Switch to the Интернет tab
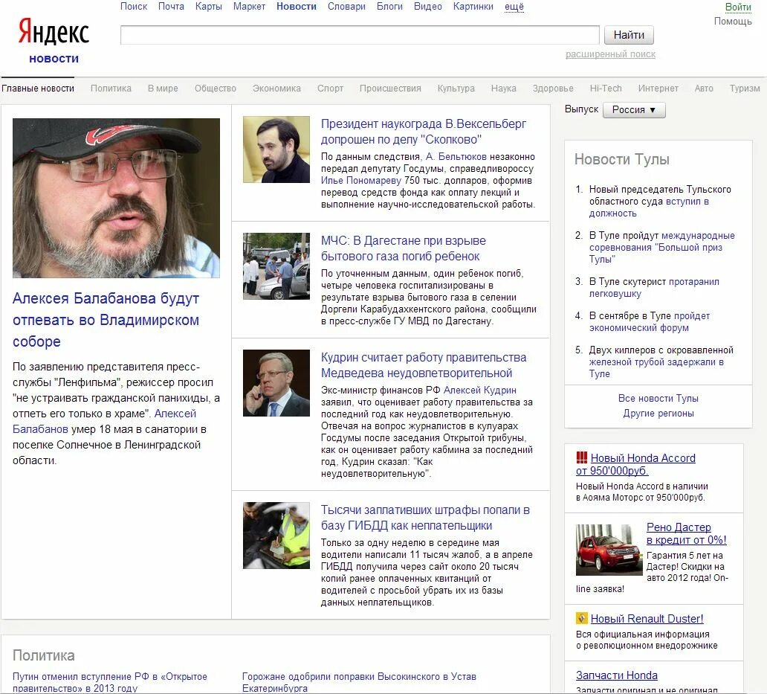767x694 pixels. 658,89
